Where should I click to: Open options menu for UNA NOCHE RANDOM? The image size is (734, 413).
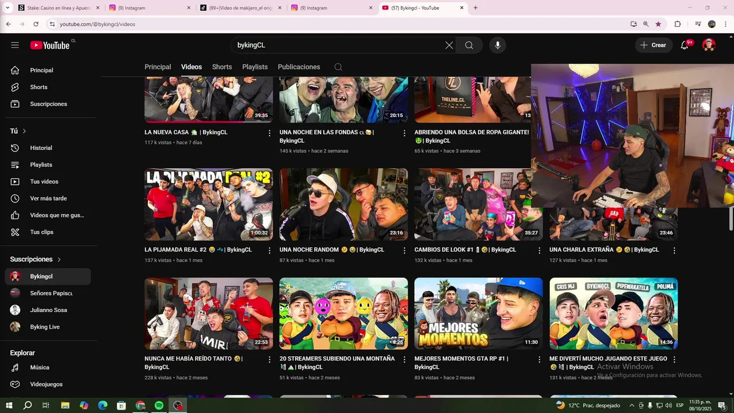tap(404, 251)
